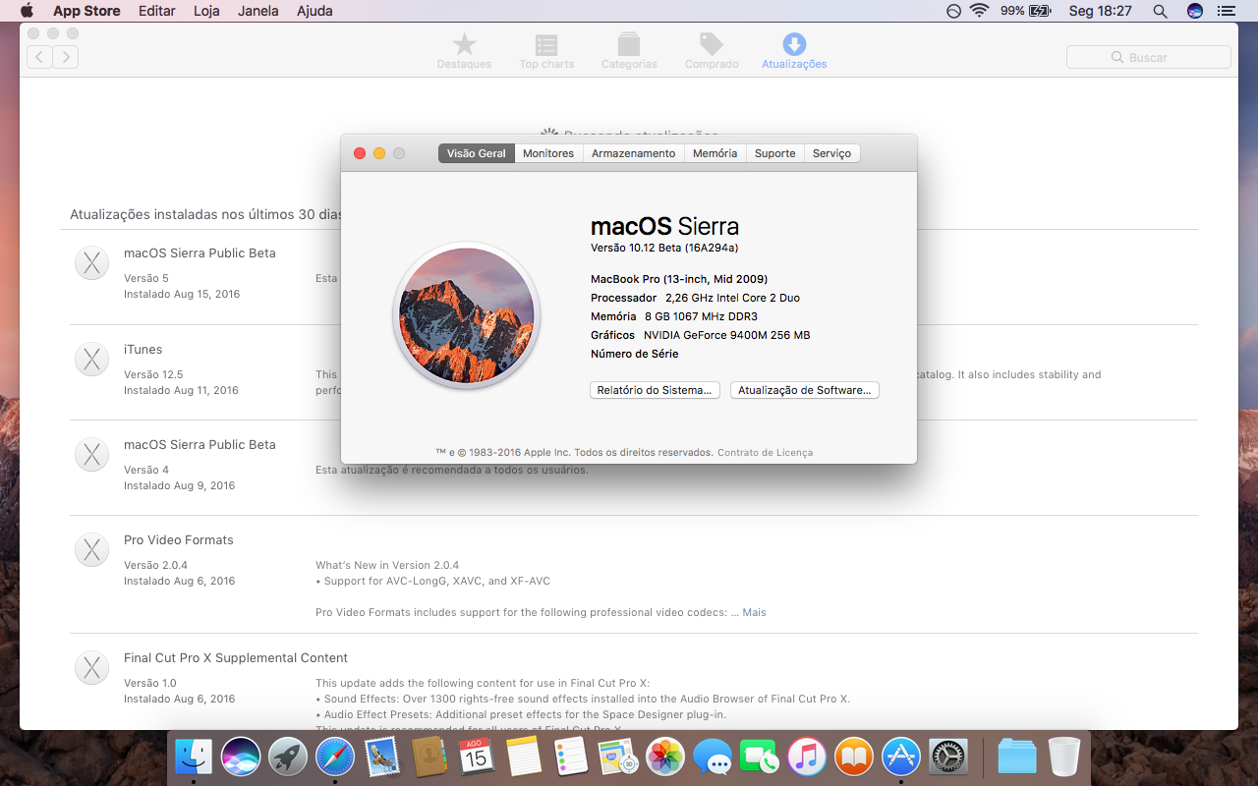Open Contacts from the Dock

429,757
